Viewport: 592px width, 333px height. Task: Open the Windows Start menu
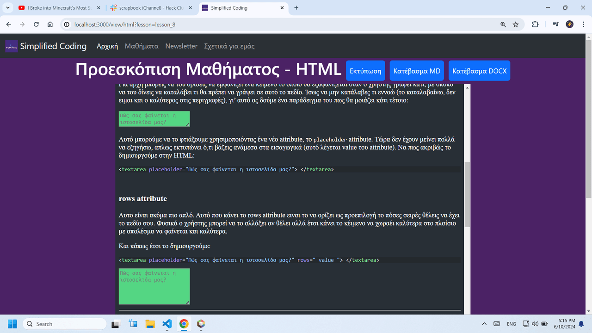(x=12, y=324)
